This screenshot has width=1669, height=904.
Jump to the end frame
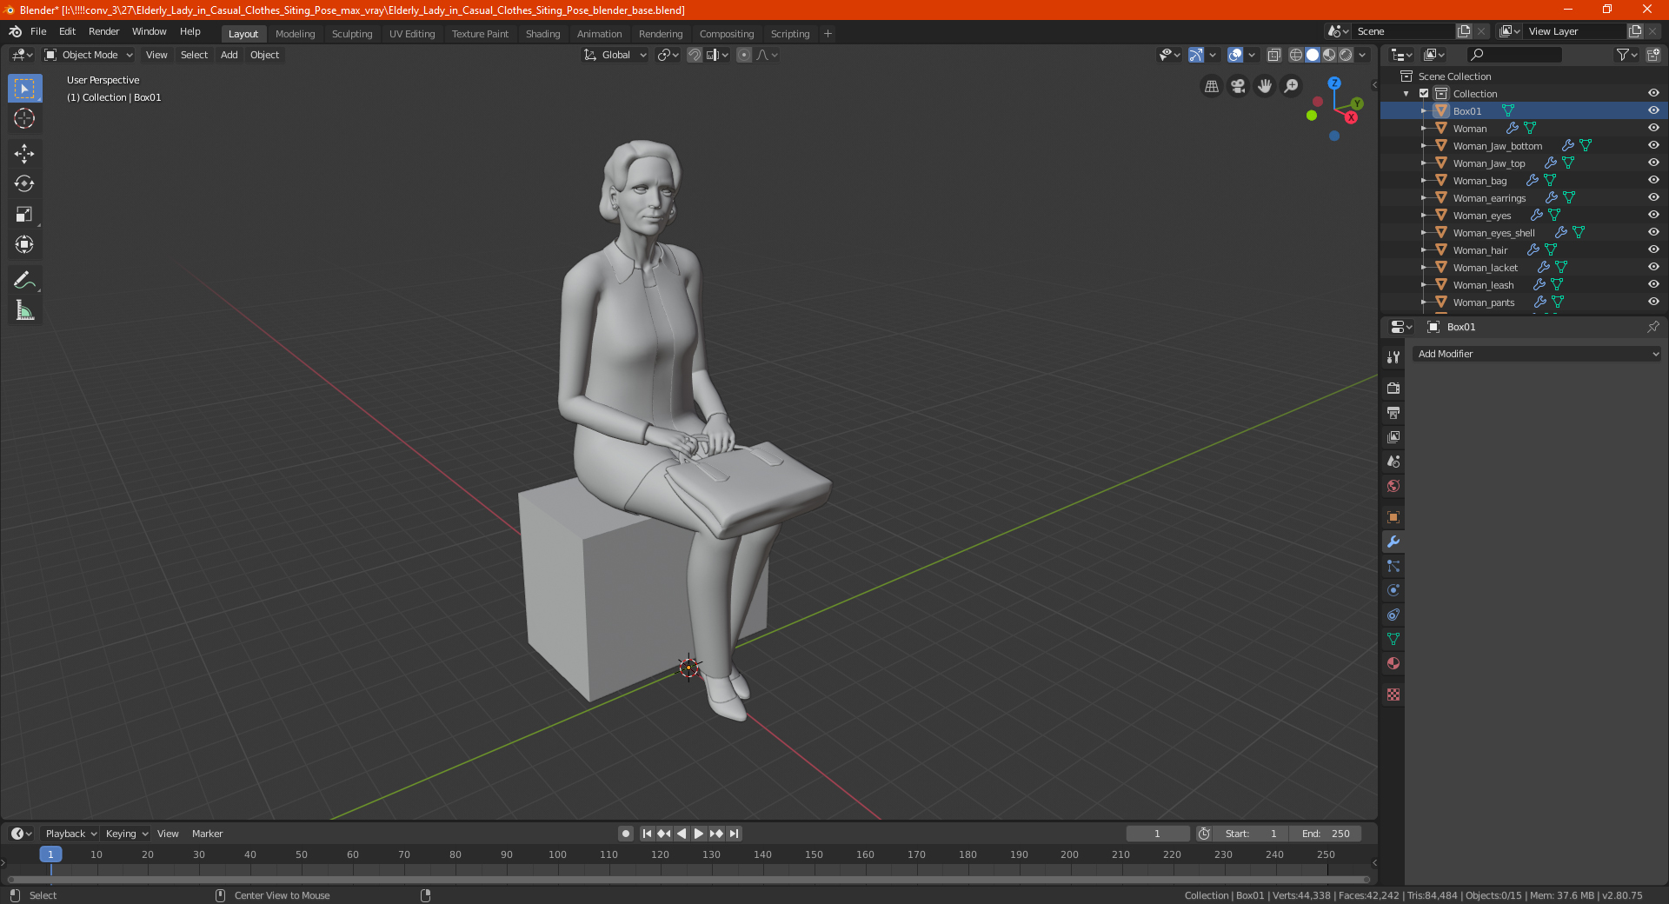coord(734,834)
